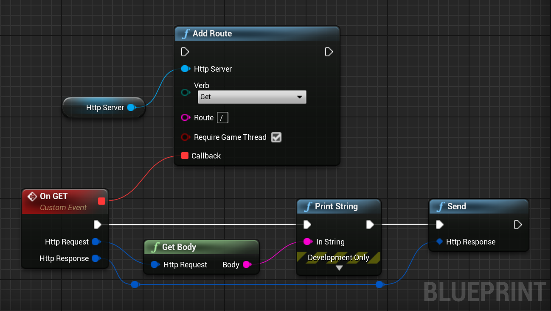The width and height of the screenshot is (551, 311).
Task: Click the Callback label on Add Route
Action: coord(206,156)
